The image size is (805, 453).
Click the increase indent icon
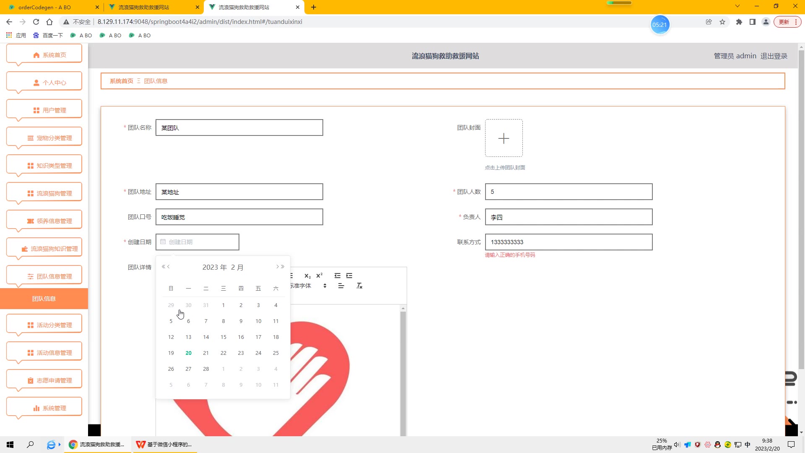tap(349, 276)
